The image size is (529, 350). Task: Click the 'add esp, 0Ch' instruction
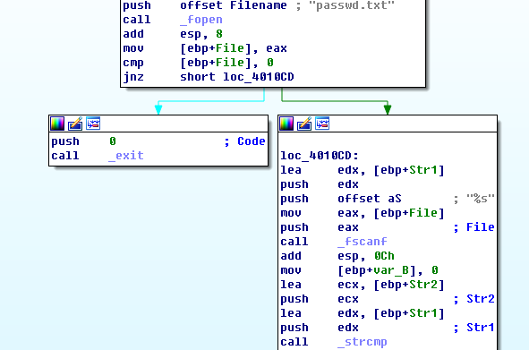pos(337,256)
